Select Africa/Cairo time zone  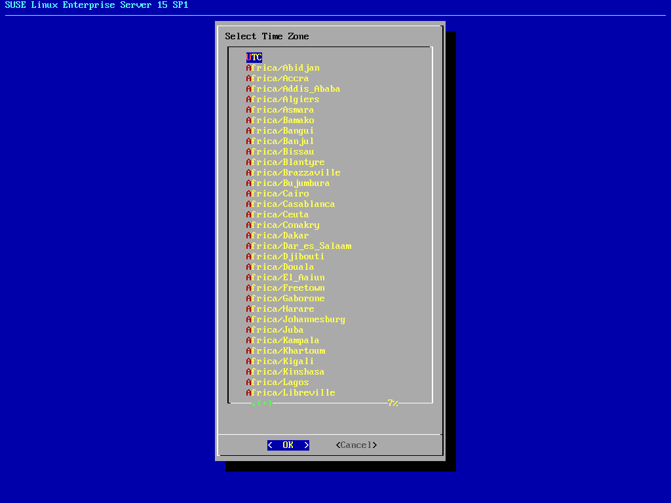point(277,194)
